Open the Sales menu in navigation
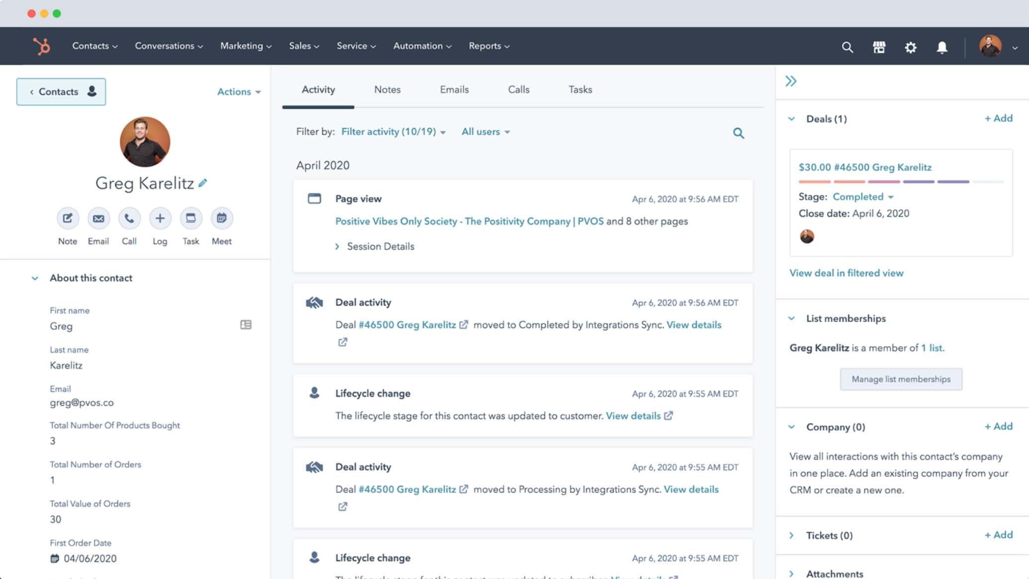The image size is (1029, 579). [304, 46]
